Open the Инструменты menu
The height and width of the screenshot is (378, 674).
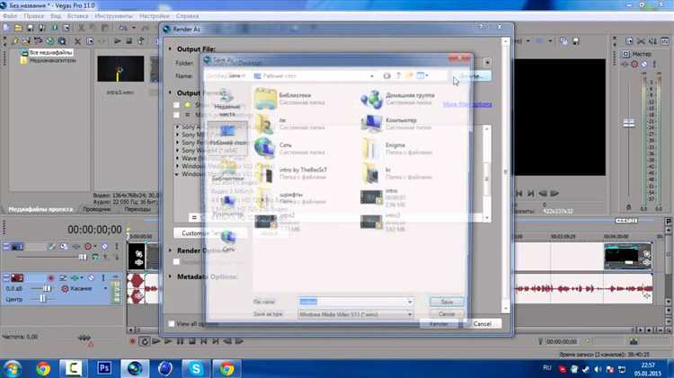pos(114,16)
